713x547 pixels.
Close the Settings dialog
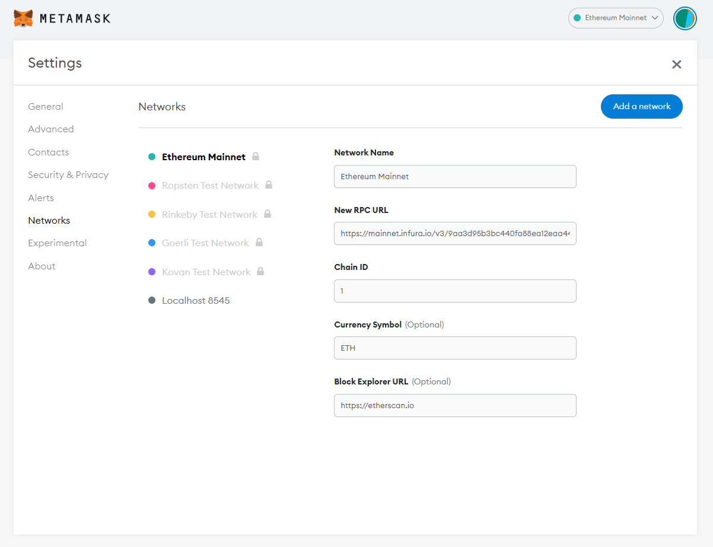click(676, 64)
